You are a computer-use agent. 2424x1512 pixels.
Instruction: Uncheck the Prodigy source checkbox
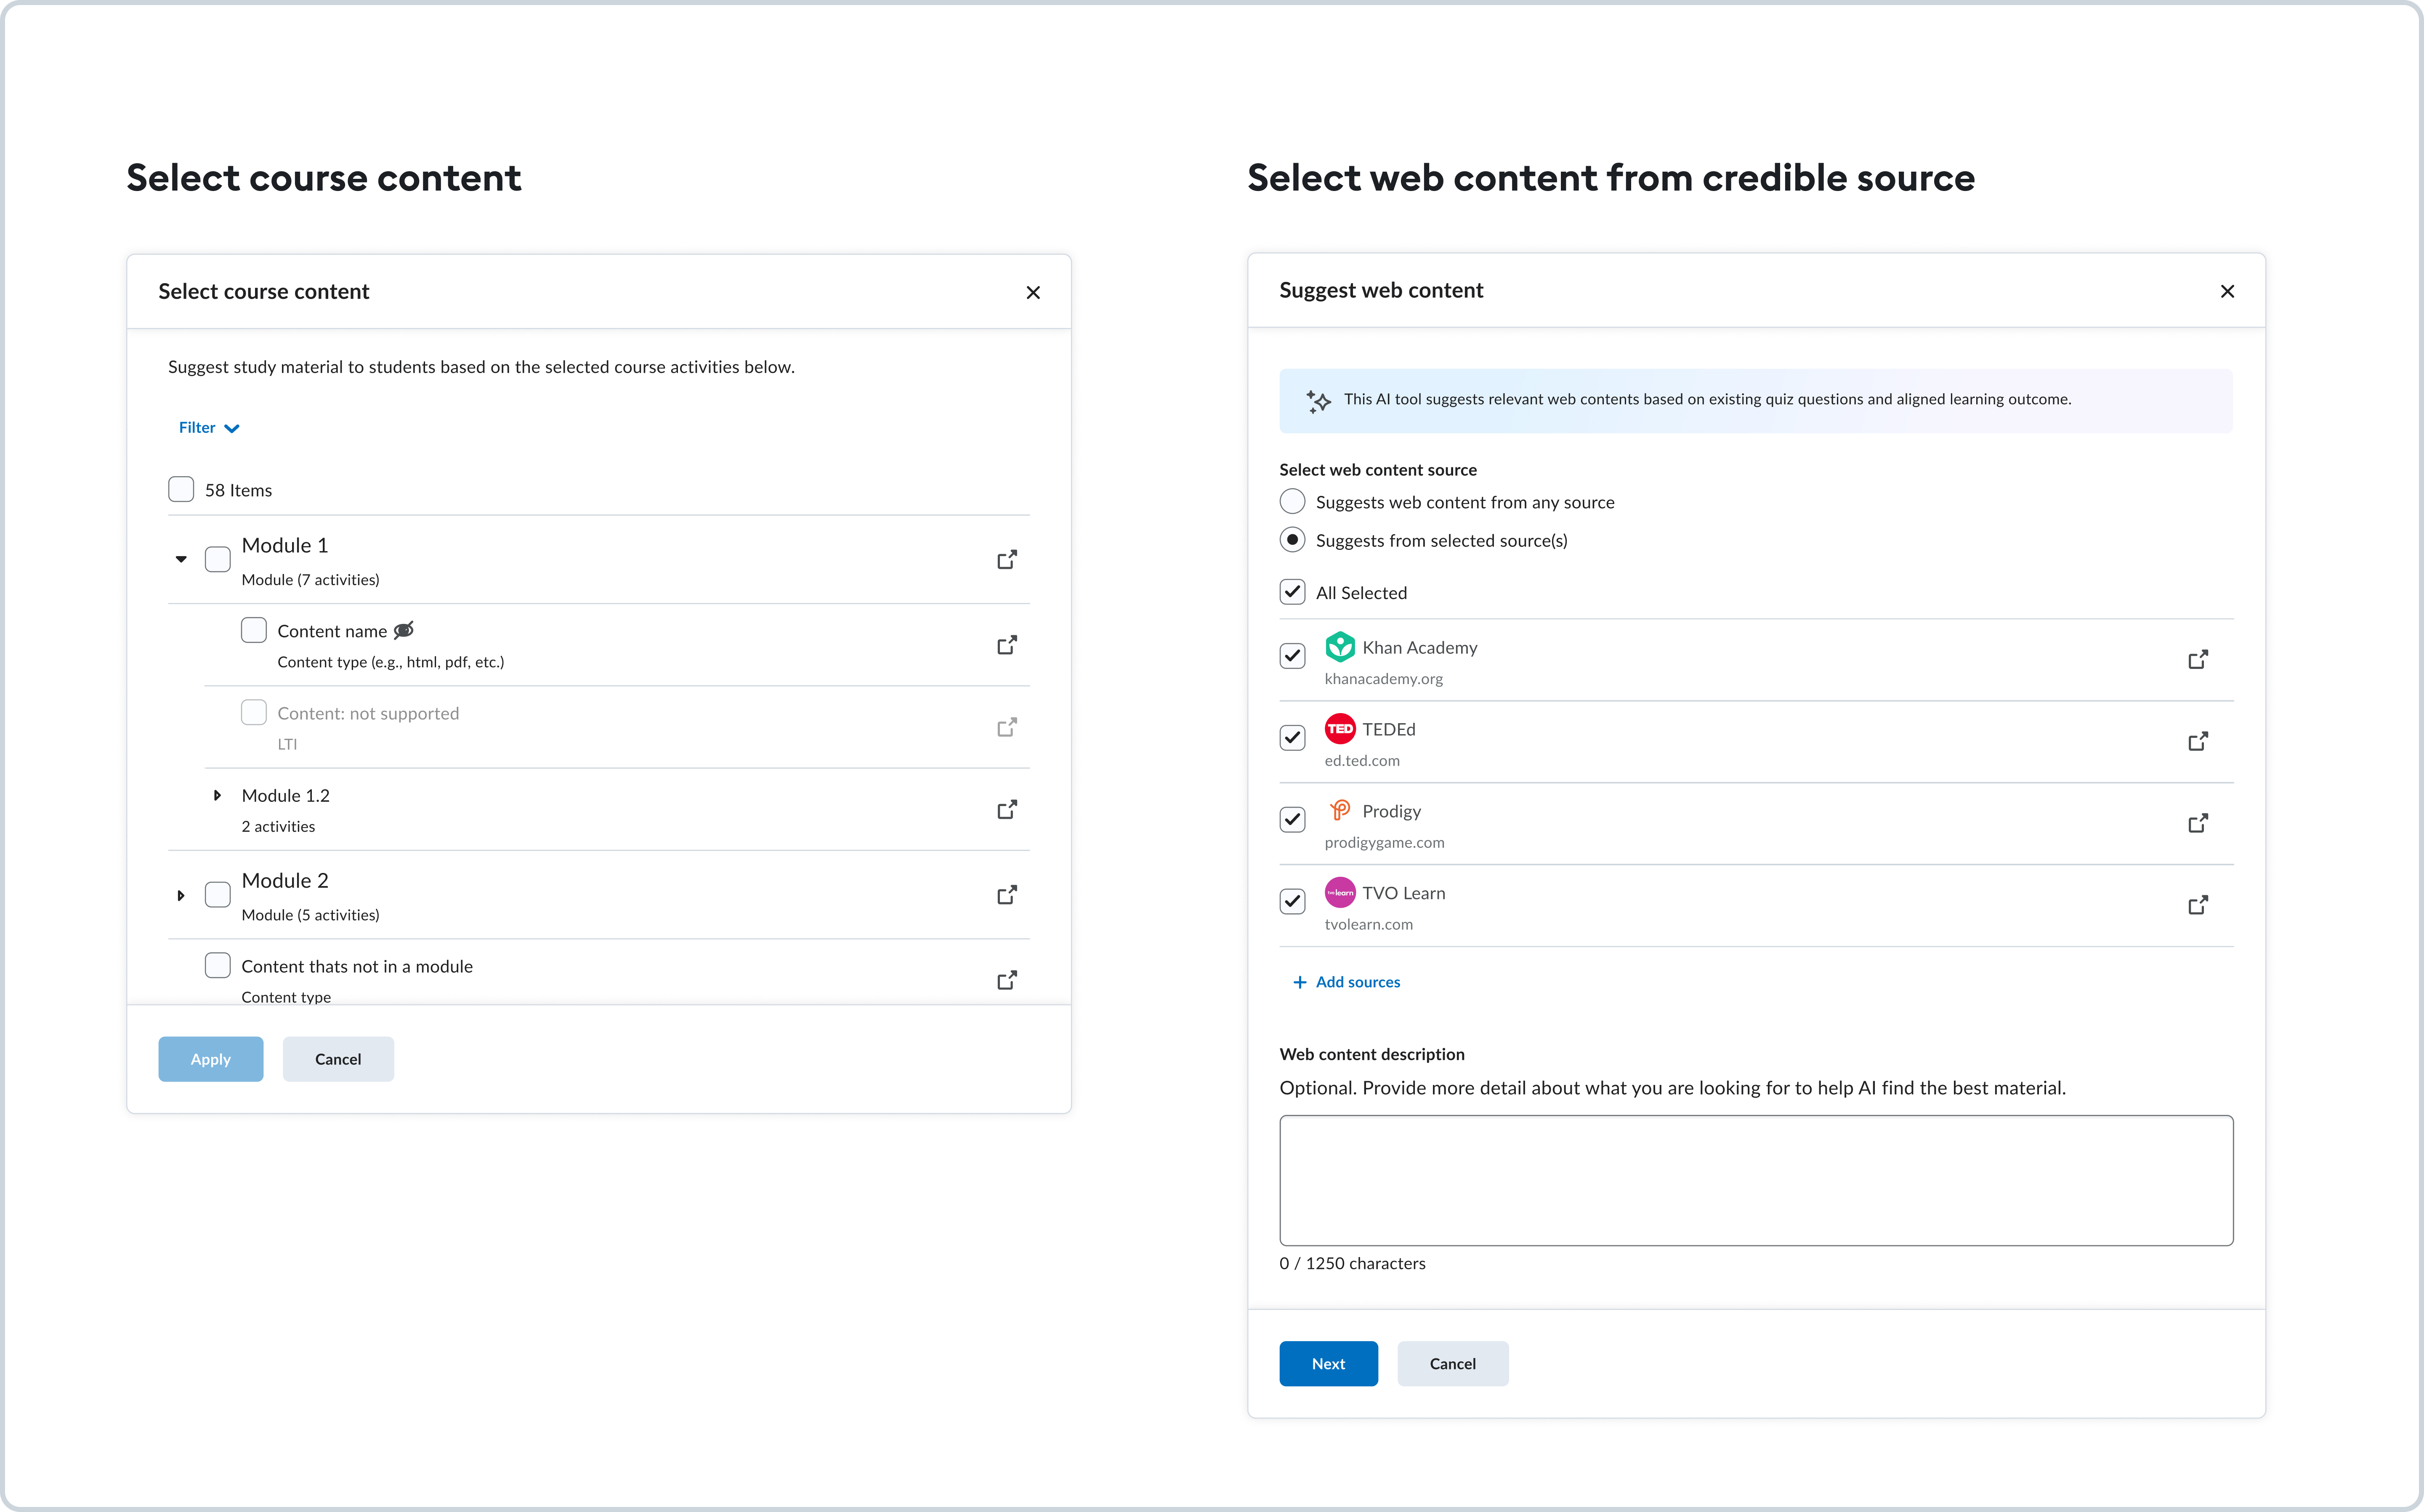1293,820
